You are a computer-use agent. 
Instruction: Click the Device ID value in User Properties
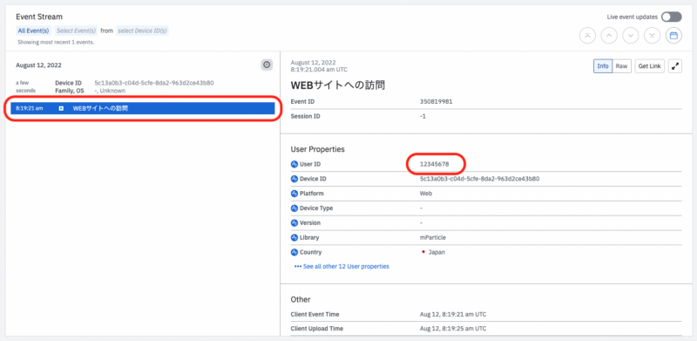[480, 179]
